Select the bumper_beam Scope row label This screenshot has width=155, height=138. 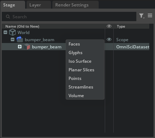pyautogui.click(x=39, y=40)
